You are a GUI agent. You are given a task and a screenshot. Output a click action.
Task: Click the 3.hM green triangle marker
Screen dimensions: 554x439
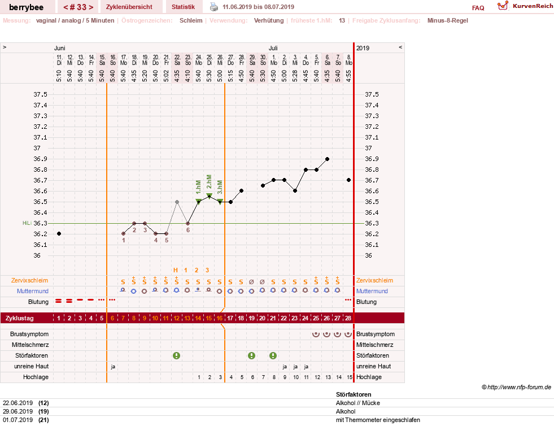pyautogui.click(x=220, y=202)
